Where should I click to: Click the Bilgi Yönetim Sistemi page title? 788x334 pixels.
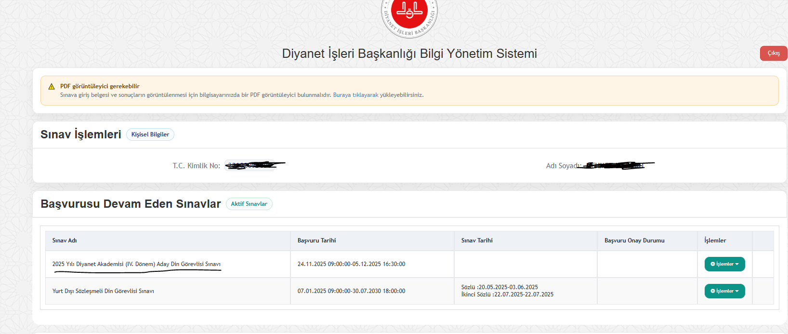[409, 53]
